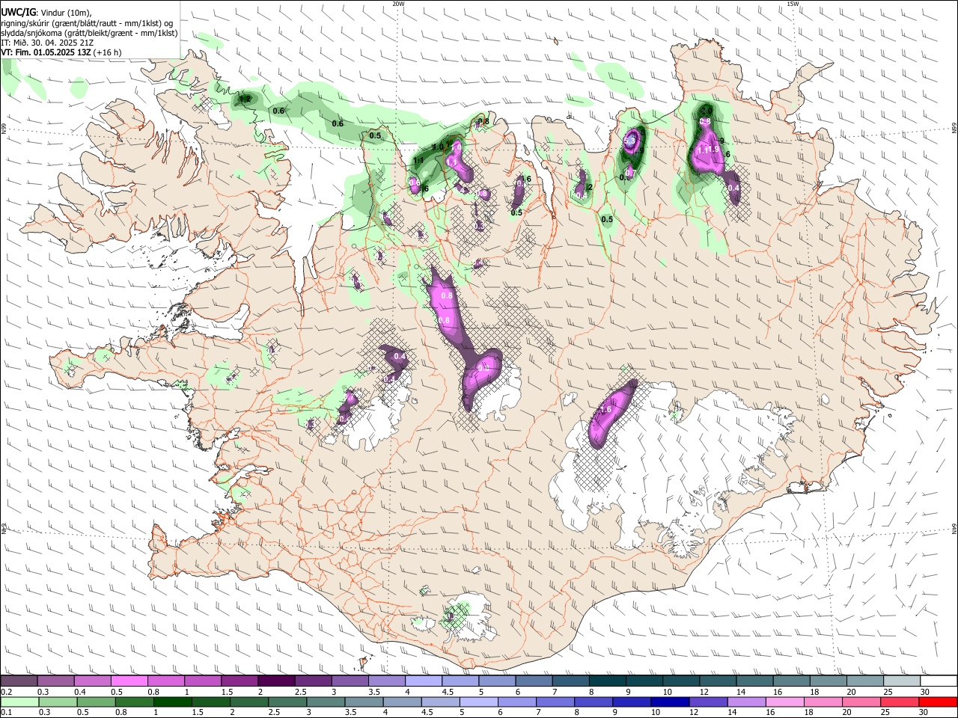
Task: Click the UWC/IG title text
Action: pos(18,11)
